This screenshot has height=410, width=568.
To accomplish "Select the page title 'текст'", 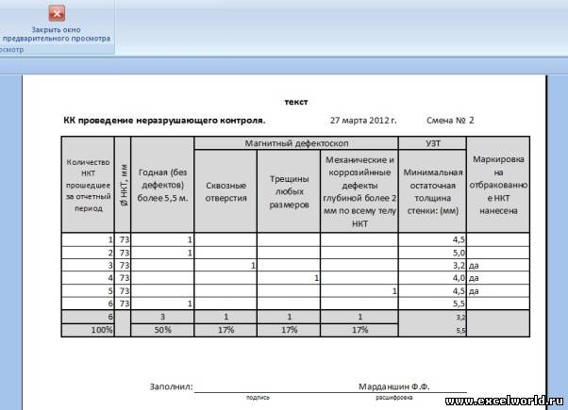I will [x=296, y=102].
